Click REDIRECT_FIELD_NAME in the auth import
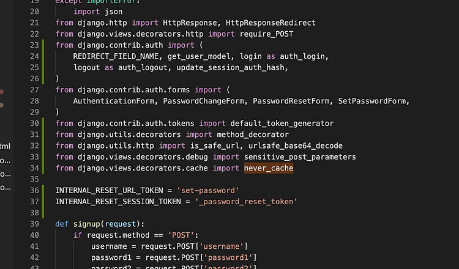 pos(116,56)
